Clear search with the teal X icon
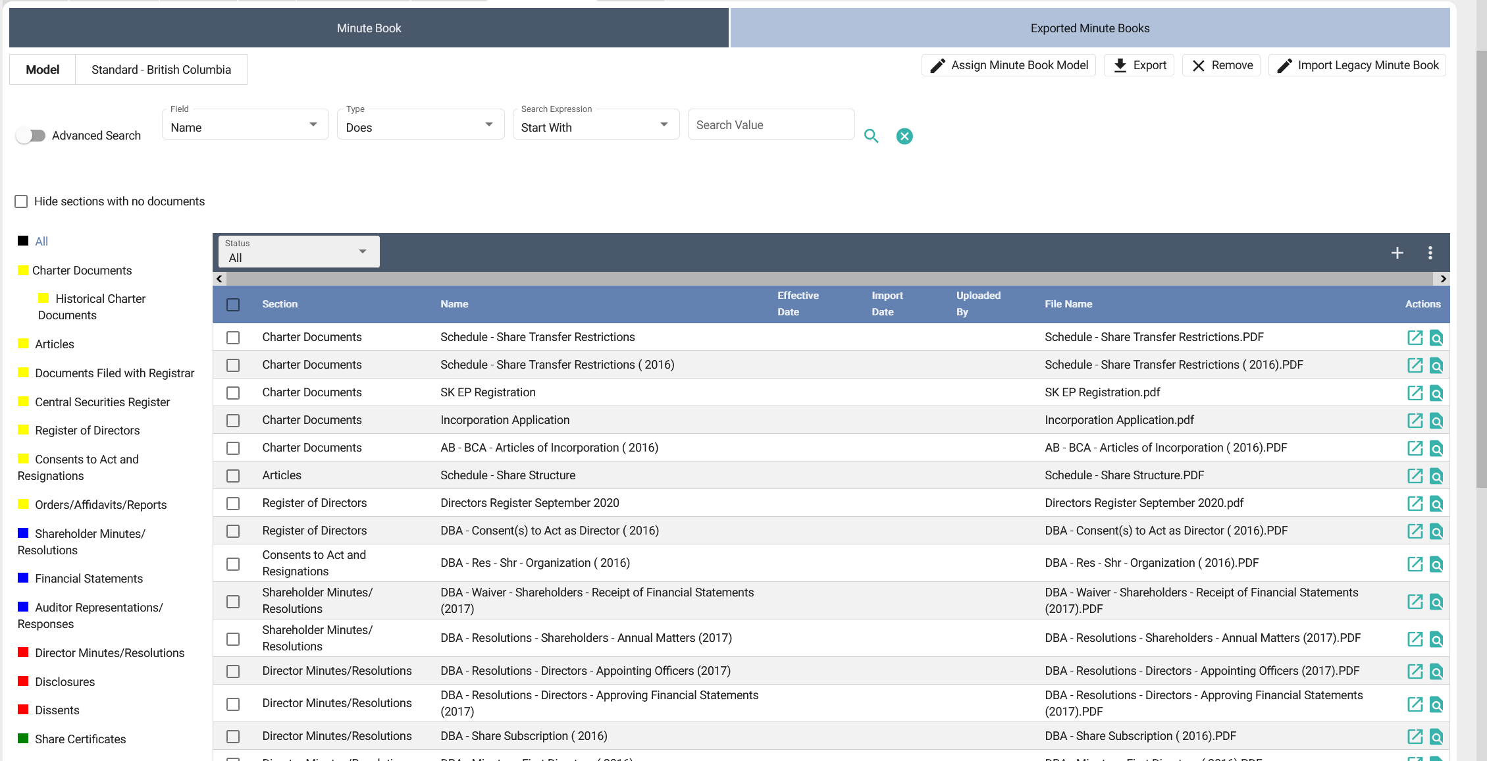 [904, 136]
